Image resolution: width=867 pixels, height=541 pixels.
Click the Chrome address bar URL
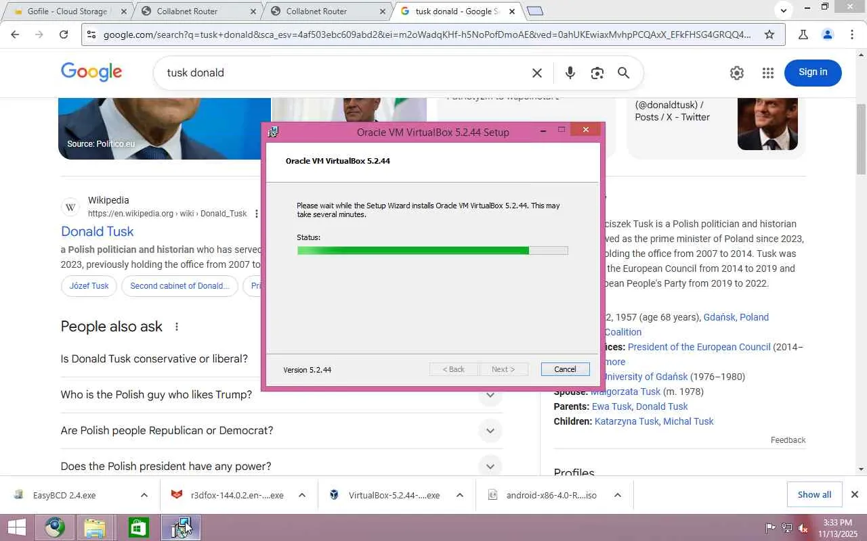427,34
